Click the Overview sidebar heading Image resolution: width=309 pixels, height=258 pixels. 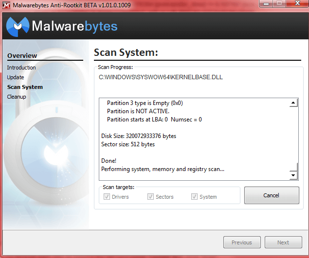coord(22,56)
